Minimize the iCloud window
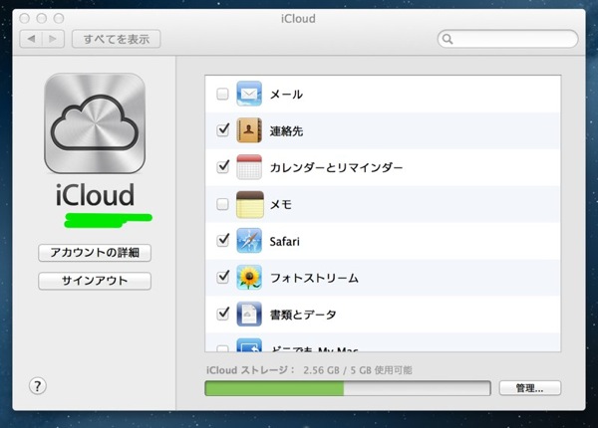 (42, 18)
